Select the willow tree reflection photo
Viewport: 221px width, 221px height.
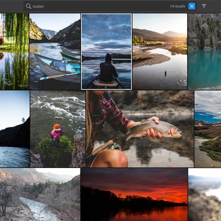[14, 52]
